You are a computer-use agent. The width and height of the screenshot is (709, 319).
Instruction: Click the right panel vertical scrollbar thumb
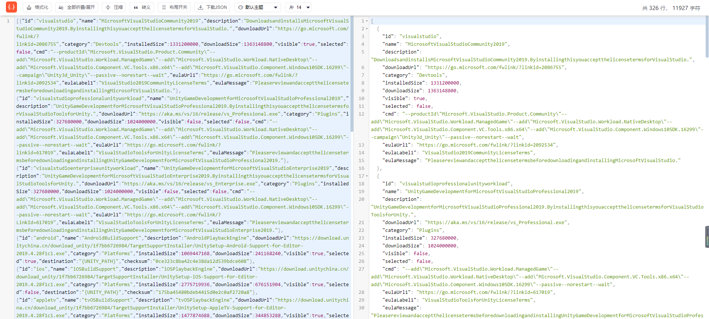pos(707,37)
